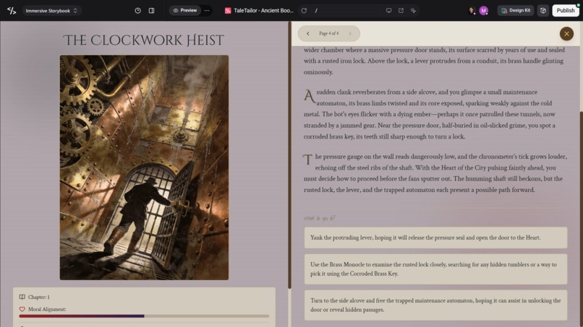Open the version history clock icon
Image resolution: width=583 pixels, height=327 pixels.
pyautogui.click(x=137, y=11)
